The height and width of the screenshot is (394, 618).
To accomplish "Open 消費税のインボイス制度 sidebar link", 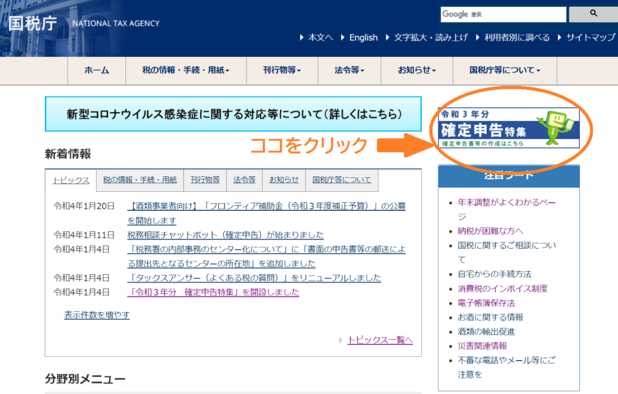I will (503, 288).
